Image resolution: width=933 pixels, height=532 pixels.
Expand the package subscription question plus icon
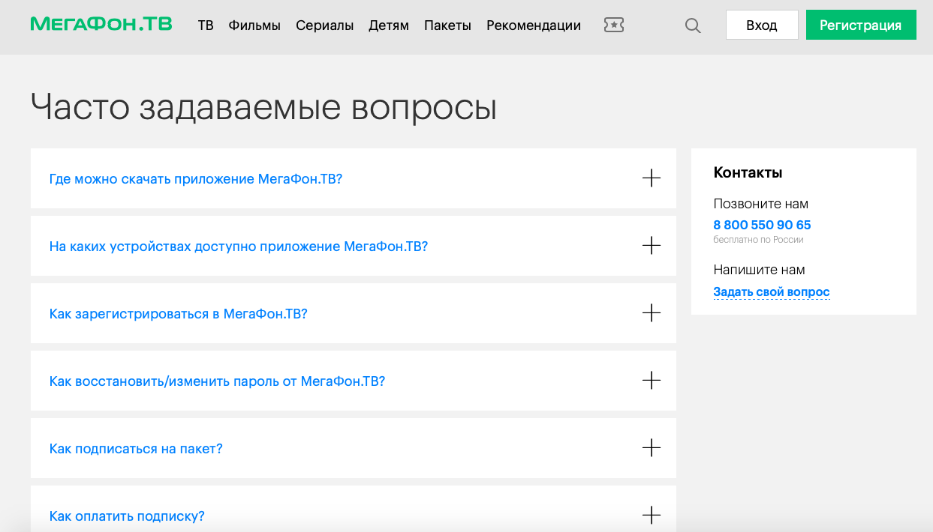click(652, 448)
